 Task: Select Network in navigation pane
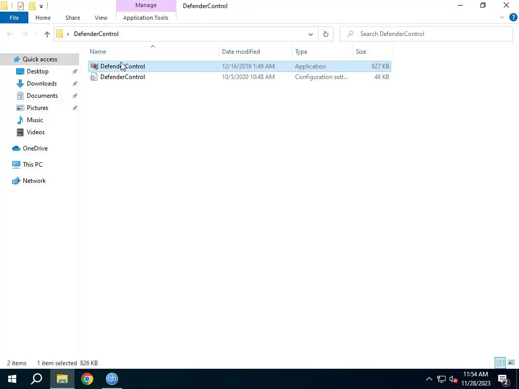click(34, 181)
